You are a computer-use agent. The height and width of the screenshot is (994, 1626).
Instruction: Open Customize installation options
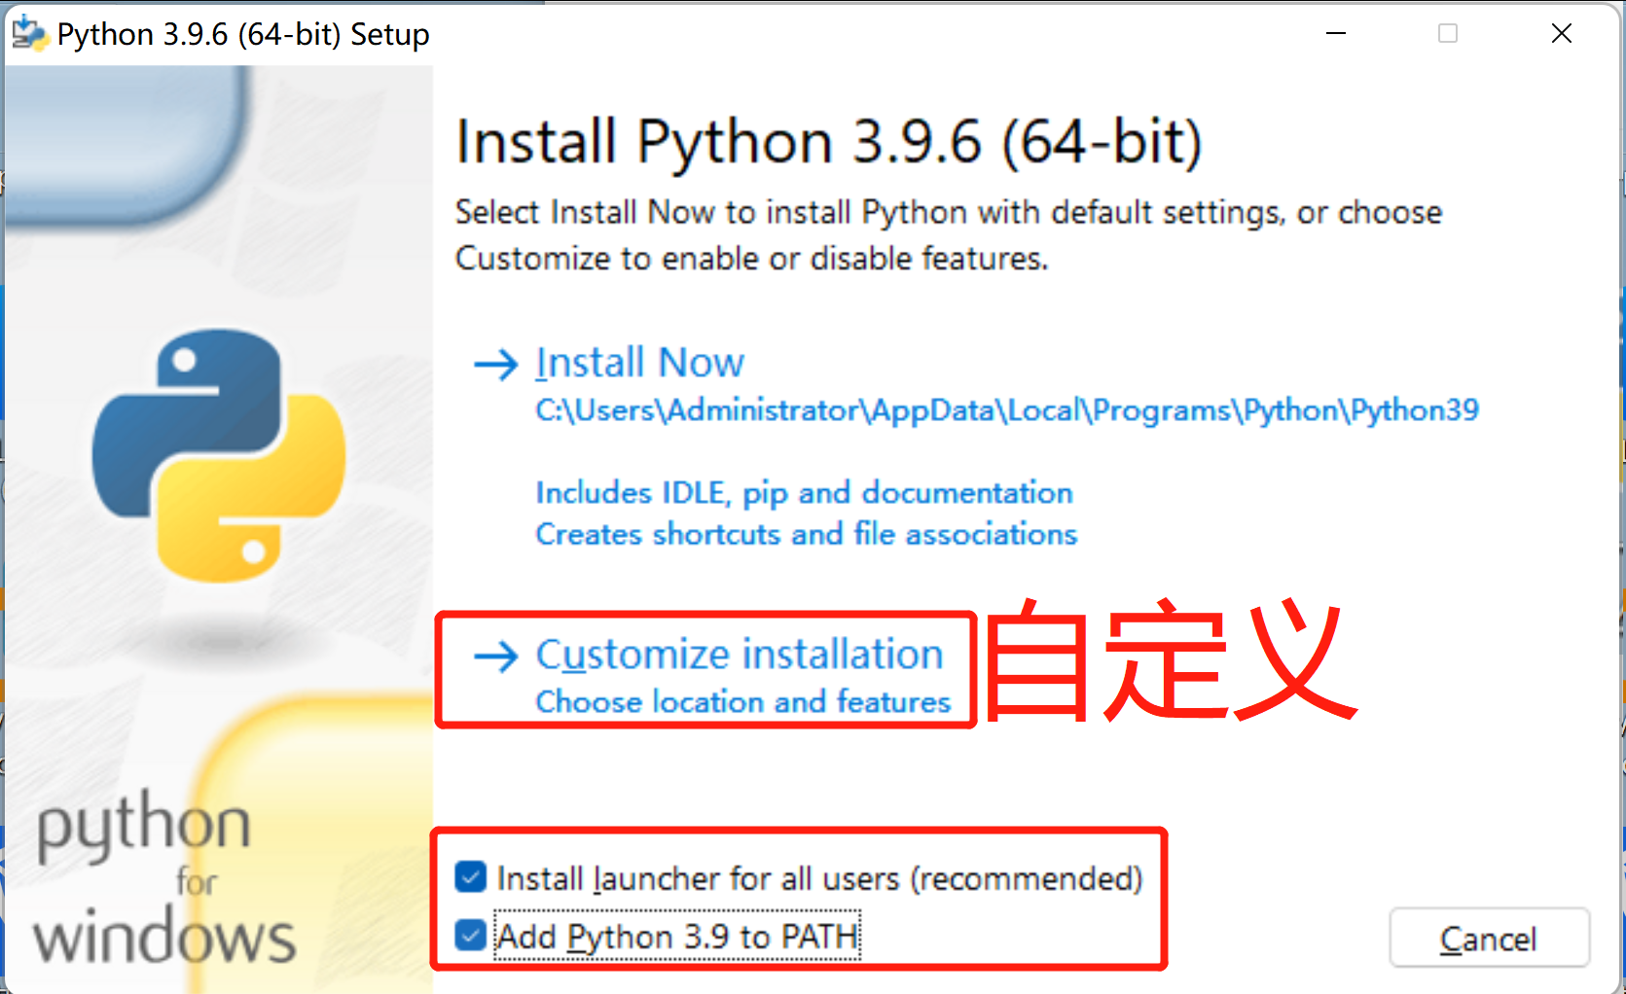[x=740, y=655]
